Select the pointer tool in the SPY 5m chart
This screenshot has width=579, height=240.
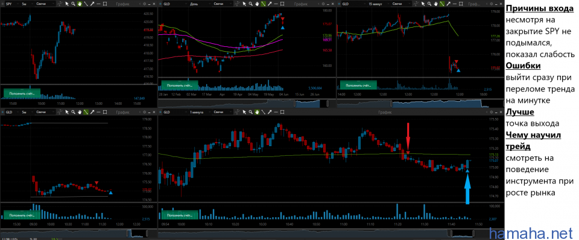67,4
